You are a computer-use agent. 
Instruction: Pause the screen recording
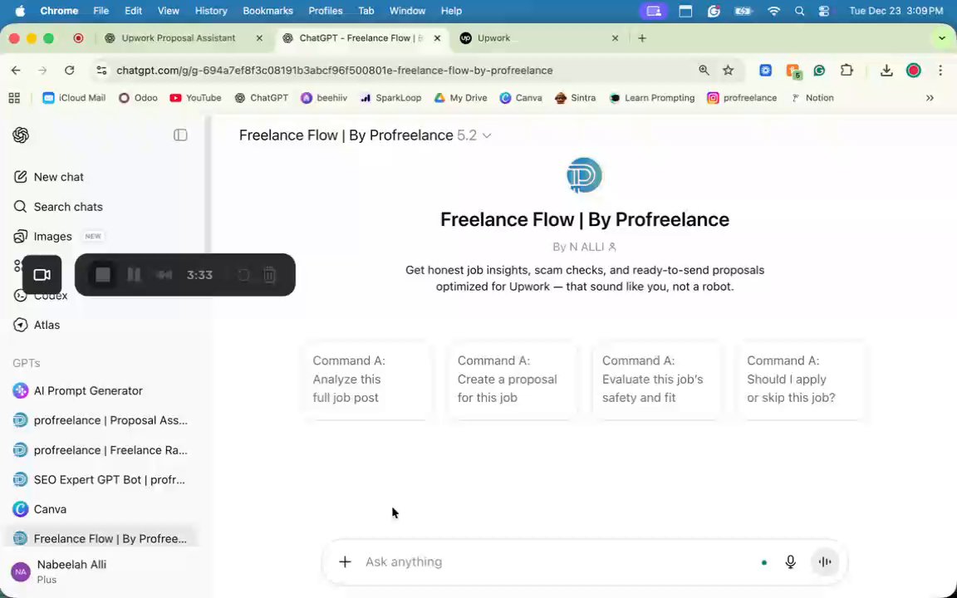134,275
